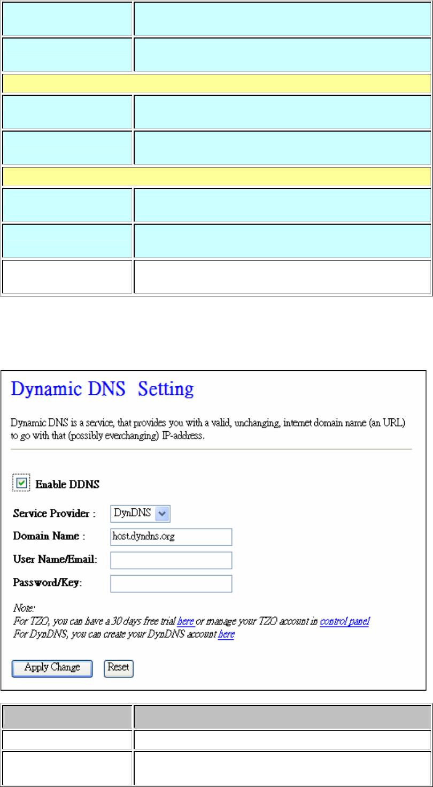433x787 pixels.
Task: Click the Domain Name input field
Action: [171, 537]
